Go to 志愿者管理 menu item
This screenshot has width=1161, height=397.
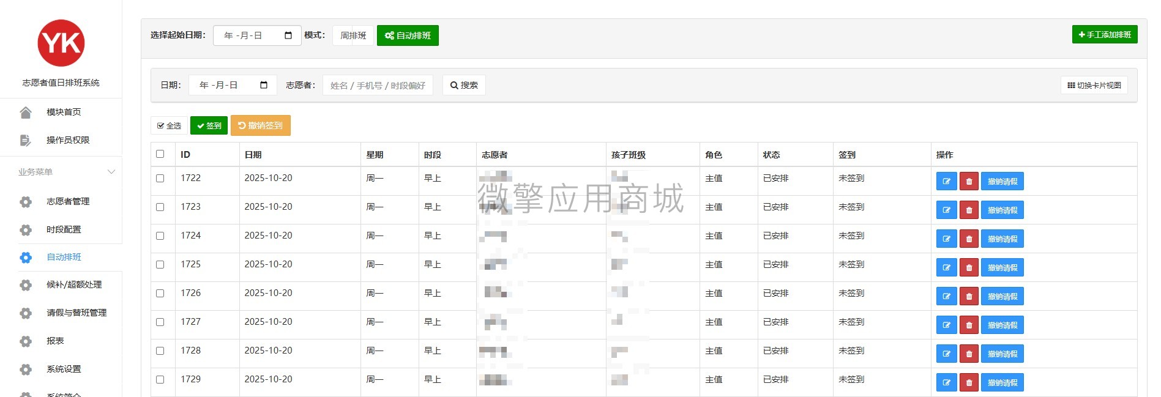click(x=68, y=201)
